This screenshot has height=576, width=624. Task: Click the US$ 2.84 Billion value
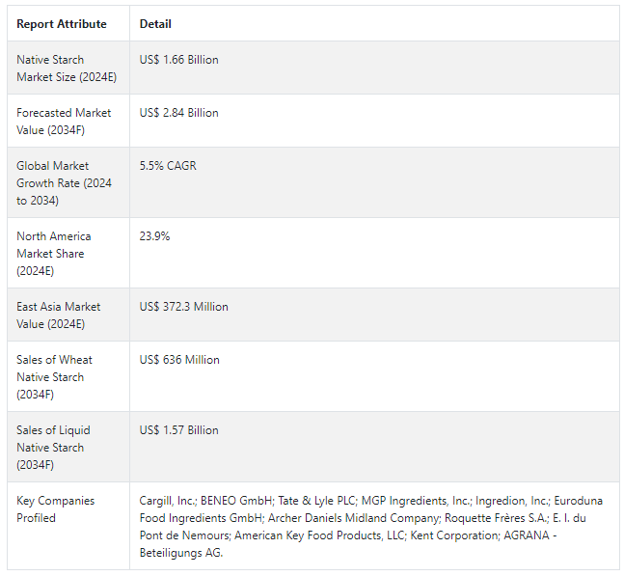click(179, 113)
